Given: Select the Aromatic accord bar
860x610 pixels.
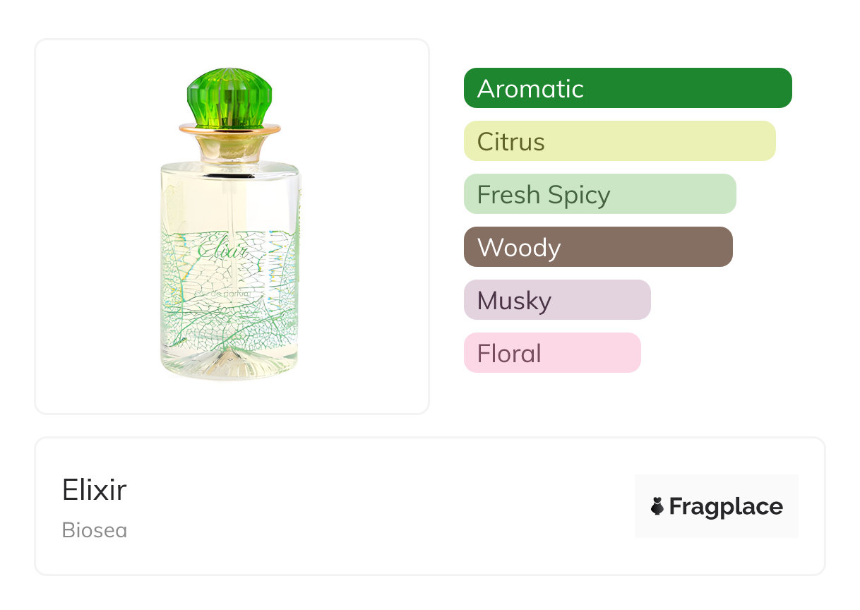Looking at the screenshot, I should 627,88.
